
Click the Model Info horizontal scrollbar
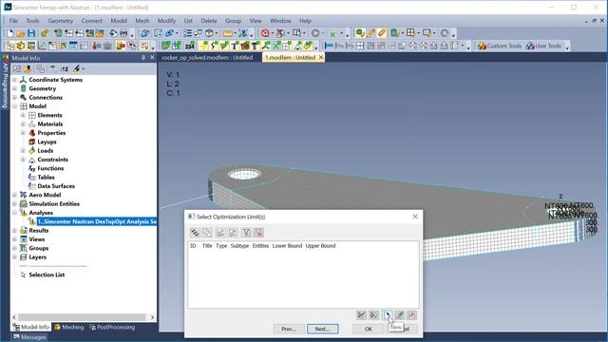coord(82,317)
